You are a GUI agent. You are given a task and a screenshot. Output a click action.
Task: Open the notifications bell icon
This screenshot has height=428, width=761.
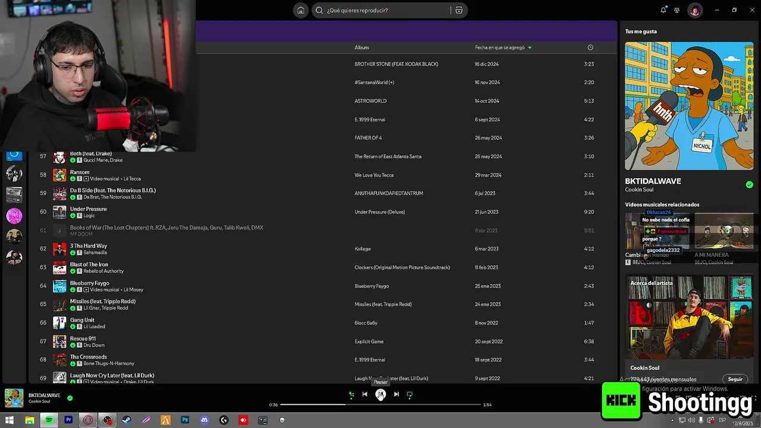pos(663,10)
